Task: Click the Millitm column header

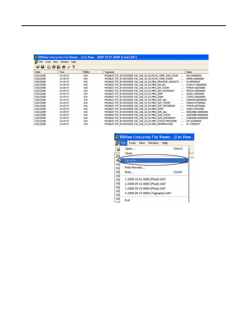Action: [93, 72]
